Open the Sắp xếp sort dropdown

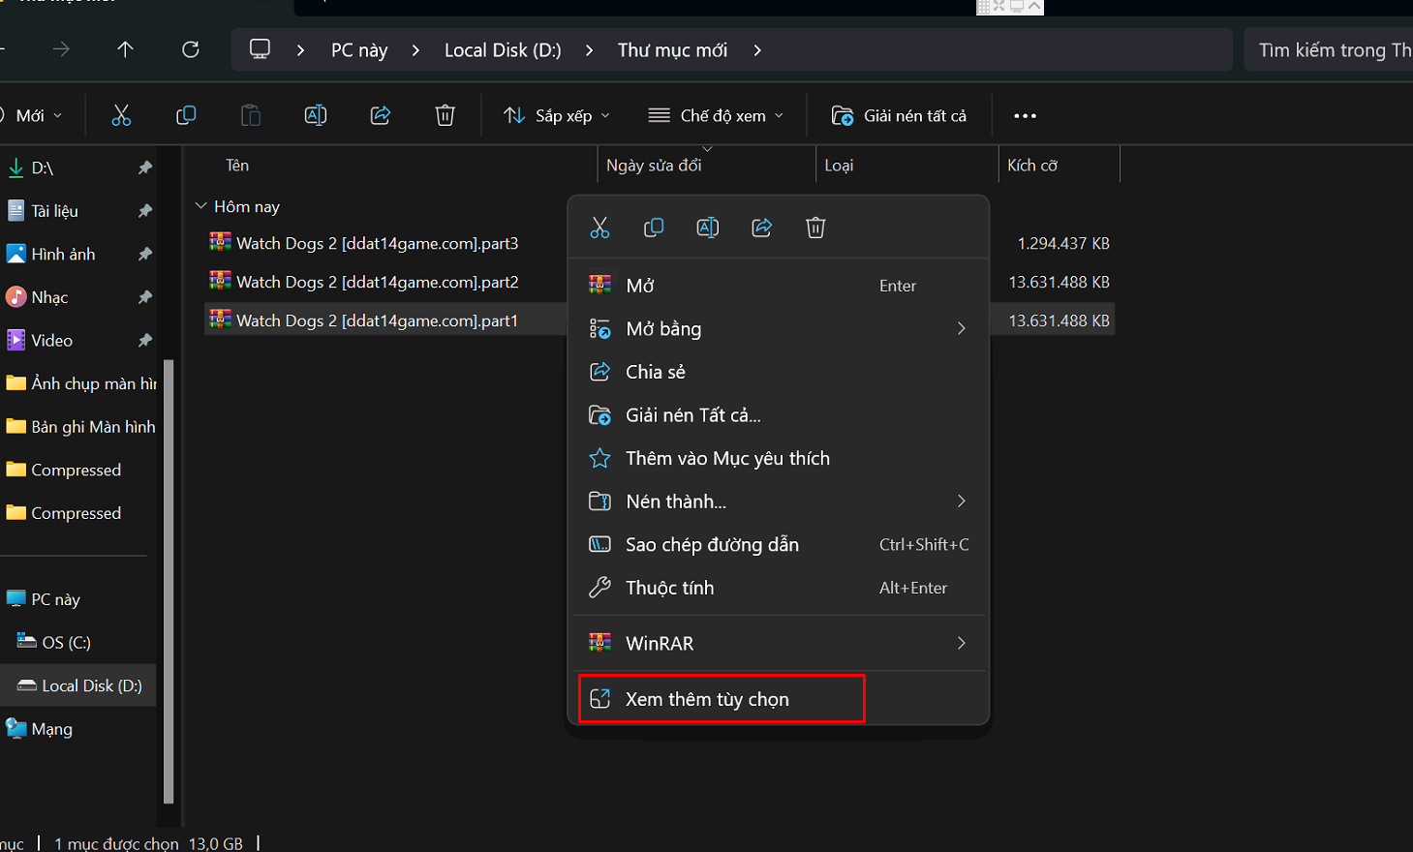(x=557, y=115)
